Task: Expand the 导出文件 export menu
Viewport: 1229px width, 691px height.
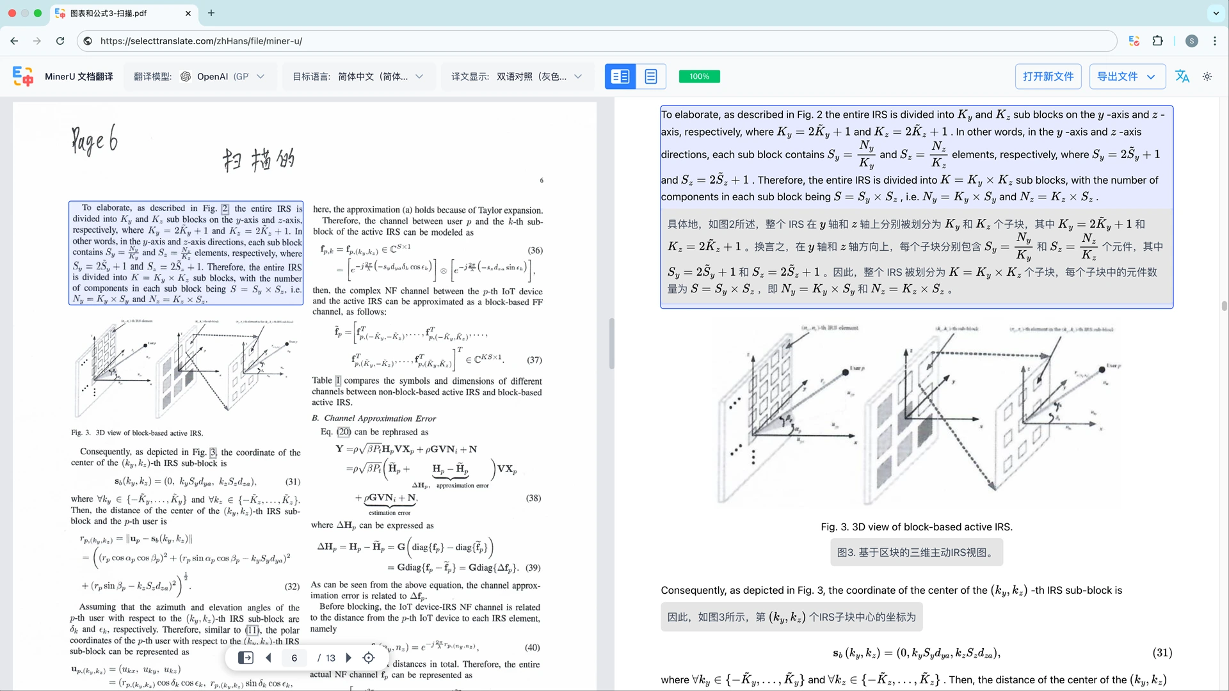Action: (x=1126, y=77)
